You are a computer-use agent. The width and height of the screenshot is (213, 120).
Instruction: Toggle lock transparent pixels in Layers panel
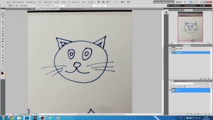pyautogui.click(x=178, y=87)
